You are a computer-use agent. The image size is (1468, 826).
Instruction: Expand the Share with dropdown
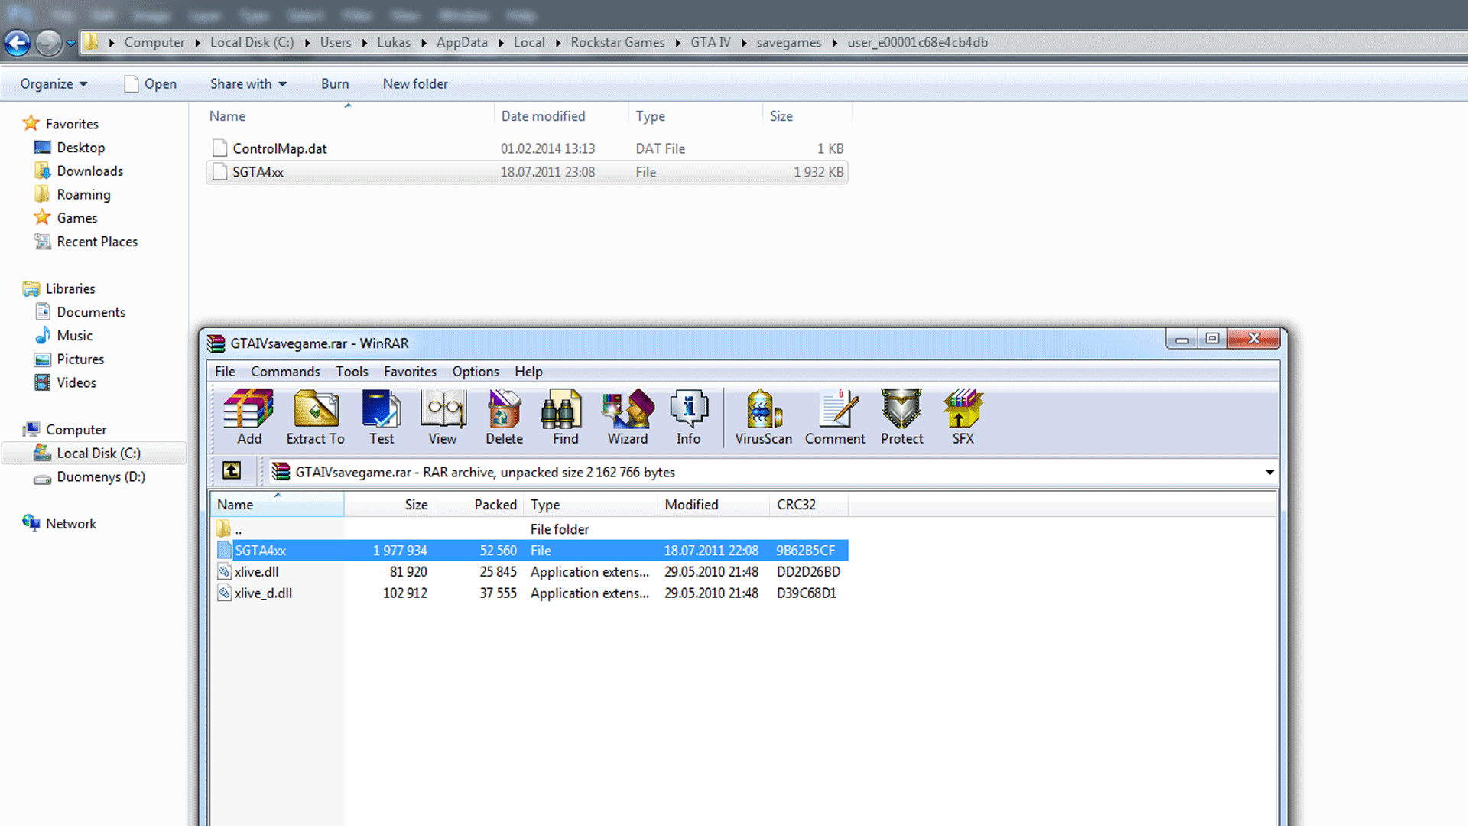248,84
